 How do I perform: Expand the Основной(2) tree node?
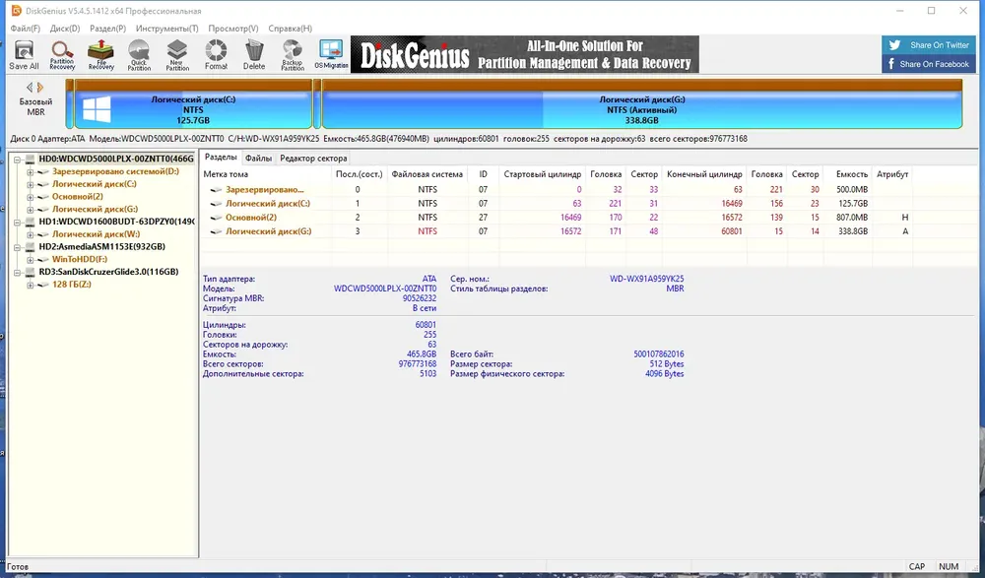pos(31,197)
